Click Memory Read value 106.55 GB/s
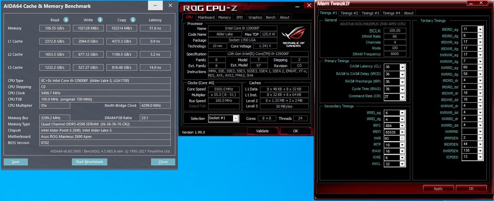The image size is (494, 201). (x=55, y=28)
